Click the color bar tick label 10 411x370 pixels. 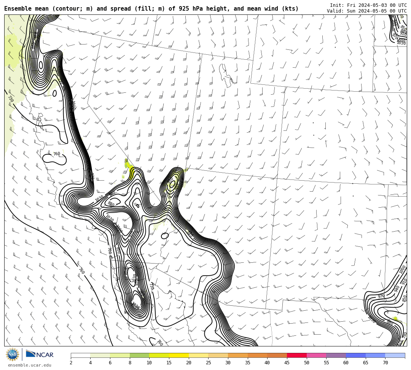pyautogui.click(x=150, y=363)
